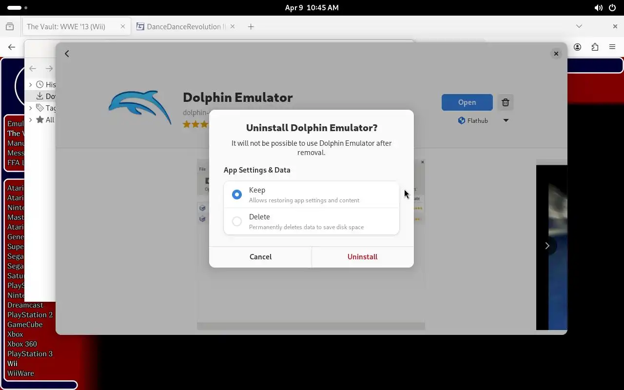Confirm with the red Uninstall button

point(363,257)
